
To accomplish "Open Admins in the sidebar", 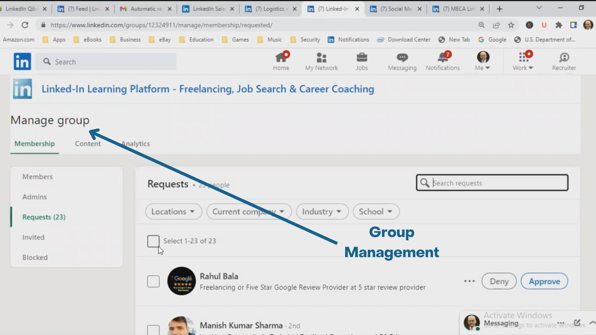I will [34, 197].
